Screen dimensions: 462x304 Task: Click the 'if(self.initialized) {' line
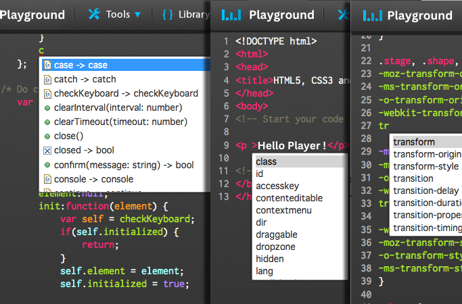[120, 232]
